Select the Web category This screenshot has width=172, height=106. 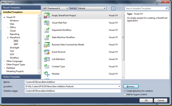(12, 24)
